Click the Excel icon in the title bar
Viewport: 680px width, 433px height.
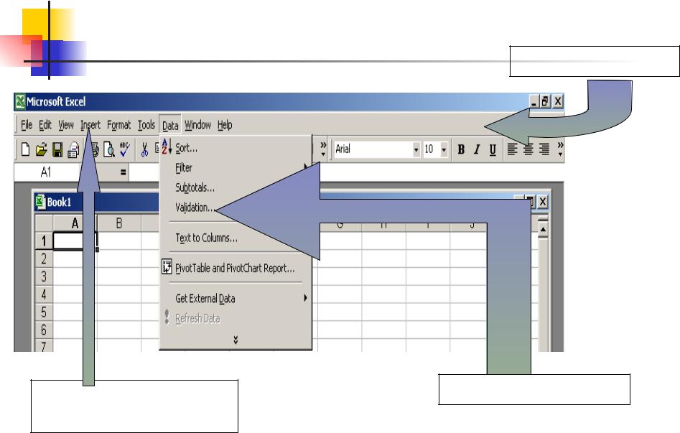pyautogui.click(x=20, y=102)
